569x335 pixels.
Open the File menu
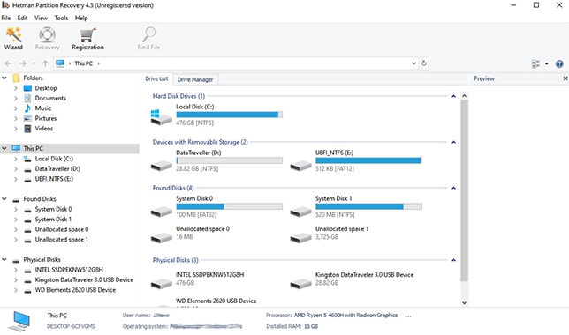pyautogui.click(x=6, y=18)
